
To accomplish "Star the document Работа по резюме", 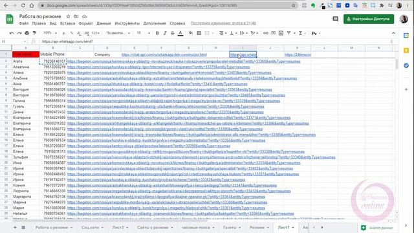I will (x=68, y=16).
